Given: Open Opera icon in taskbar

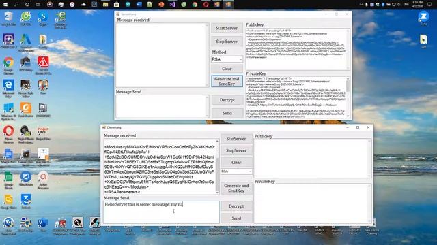Looking at the screenshot, I should click(x=206, y=5).
